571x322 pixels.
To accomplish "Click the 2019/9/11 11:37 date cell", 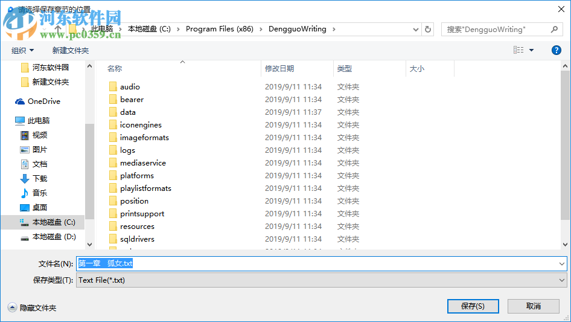I will pyautogui.click(x=293, y=112).
